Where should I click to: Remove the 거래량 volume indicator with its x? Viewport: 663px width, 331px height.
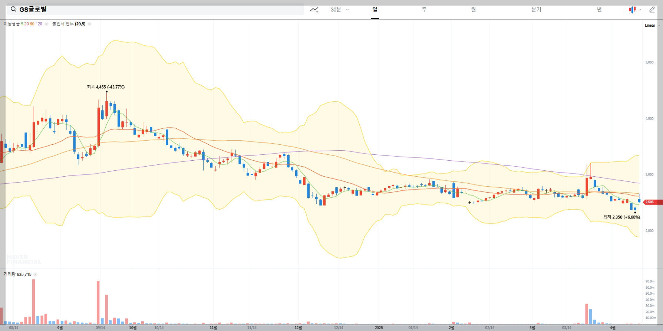click(36, 275)
